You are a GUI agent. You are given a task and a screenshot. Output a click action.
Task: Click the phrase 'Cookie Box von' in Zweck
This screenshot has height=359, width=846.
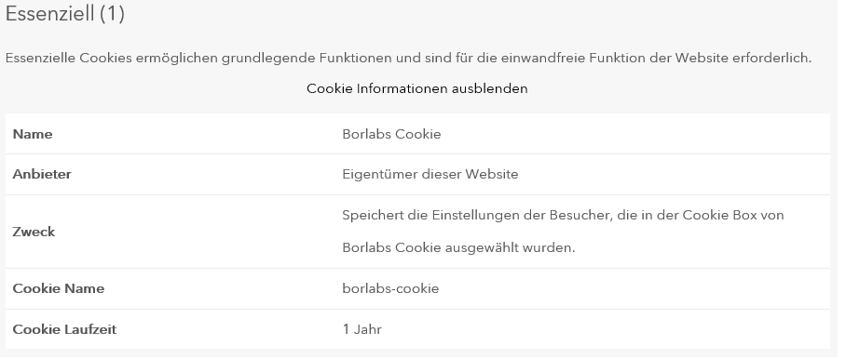click(733, 215)
